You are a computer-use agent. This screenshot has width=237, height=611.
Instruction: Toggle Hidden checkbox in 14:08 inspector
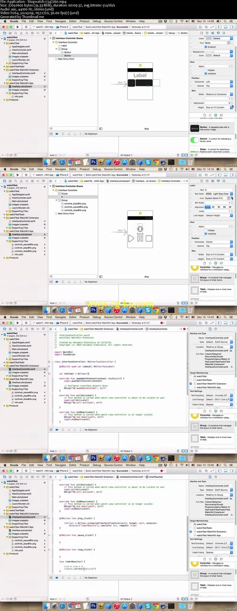coord(205,70)
